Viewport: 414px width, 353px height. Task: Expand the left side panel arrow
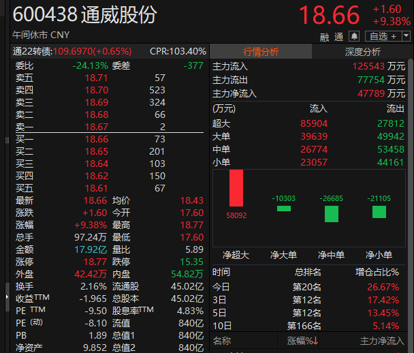pyautogui.click(x=7, y=297)
